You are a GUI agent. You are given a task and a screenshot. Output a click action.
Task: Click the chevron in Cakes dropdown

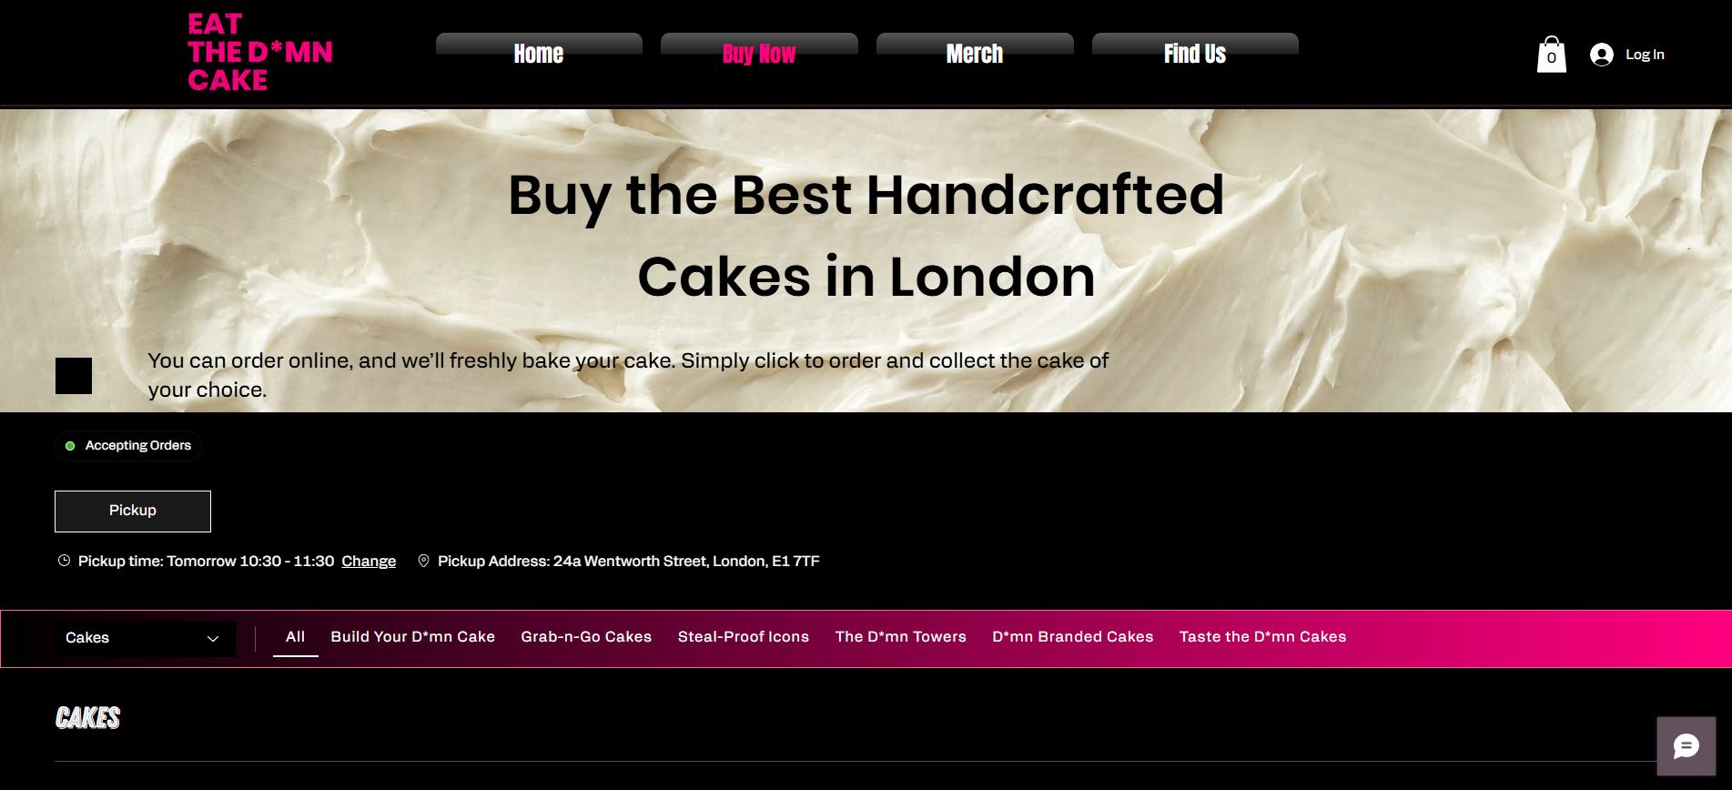point(213,639)
